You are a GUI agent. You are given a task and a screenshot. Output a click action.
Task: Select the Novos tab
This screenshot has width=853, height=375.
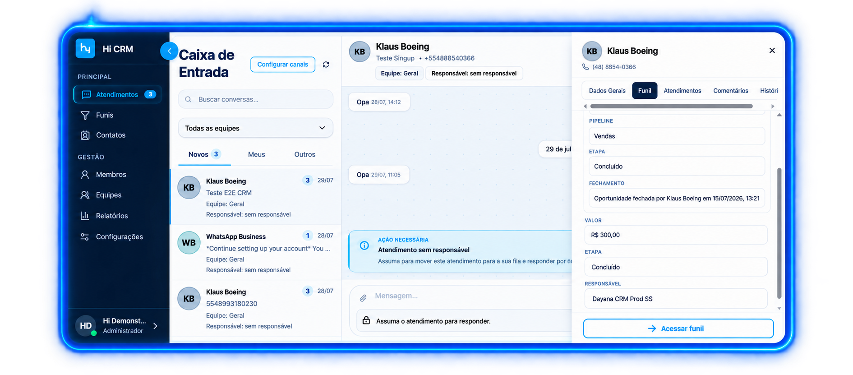[x=204, y=154]
